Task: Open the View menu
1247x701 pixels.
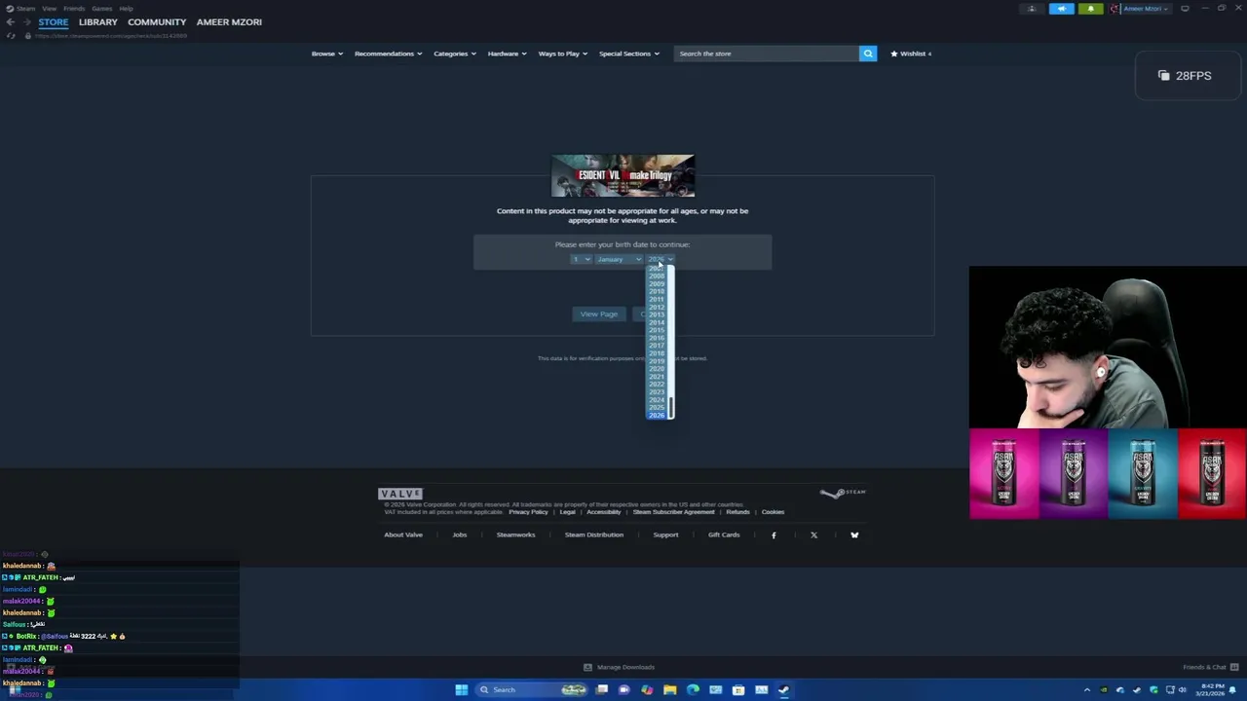Action: point(49,9)
